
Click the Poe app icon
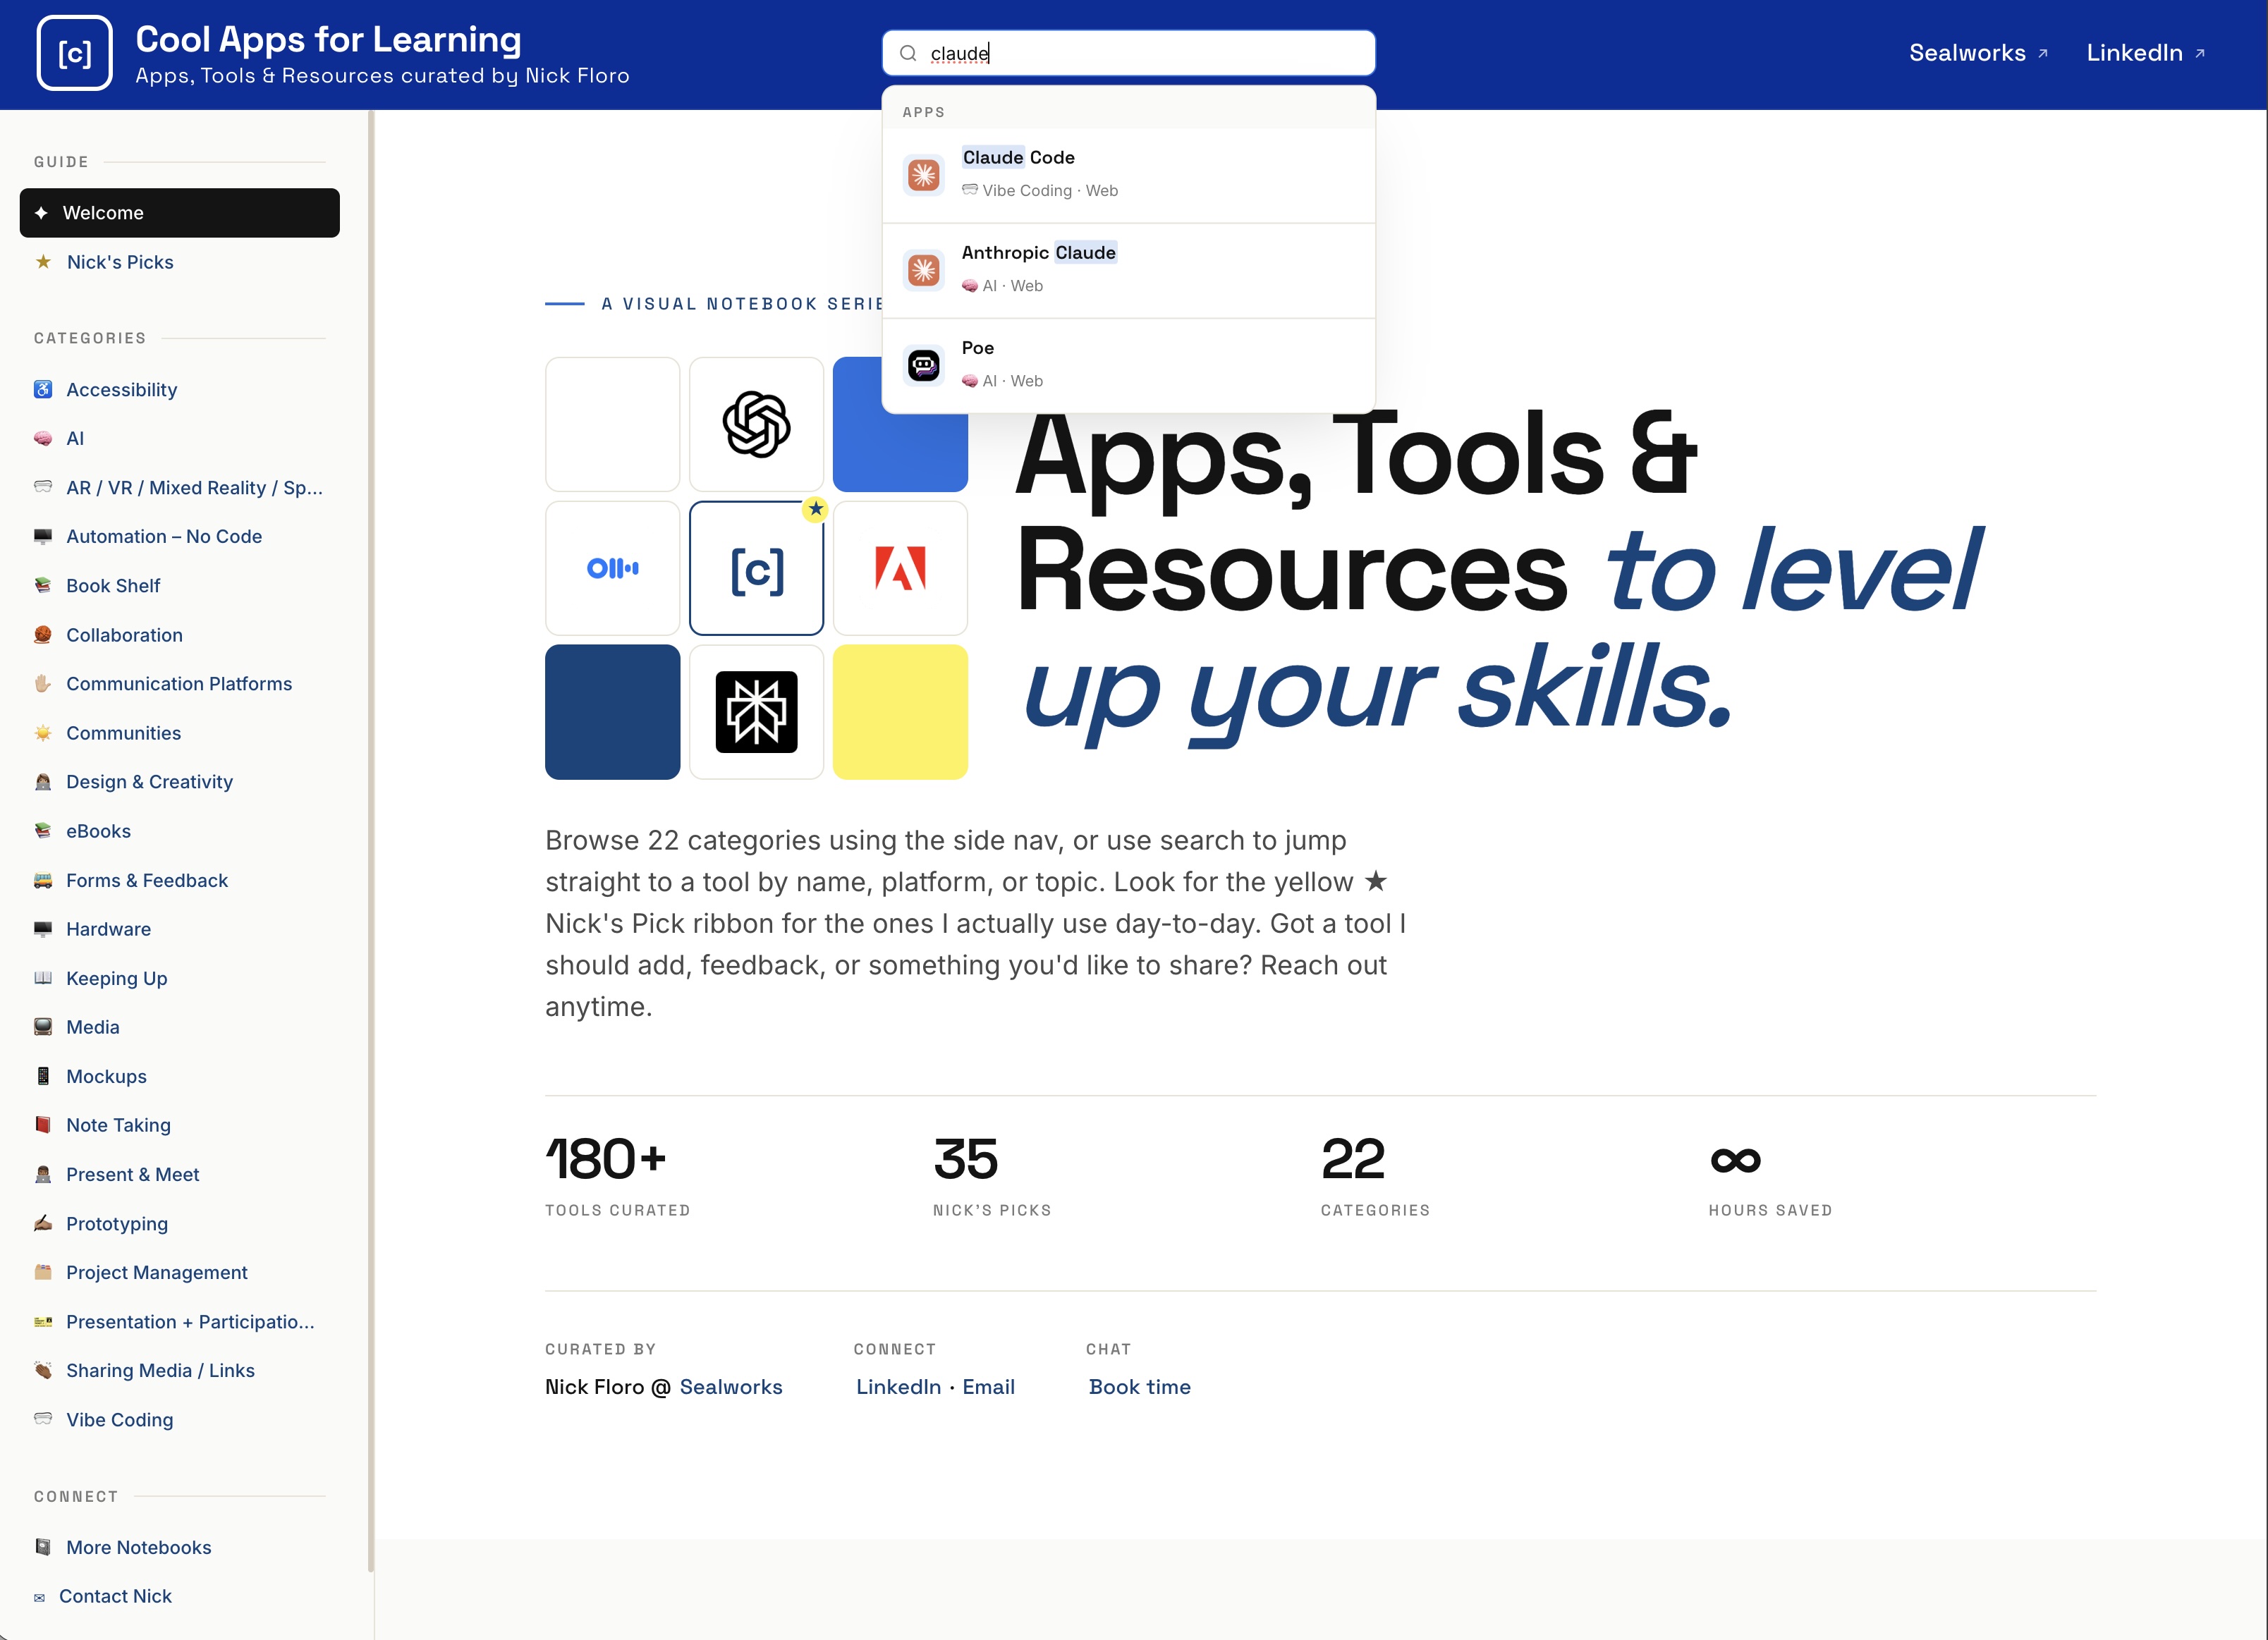click(x=923, y=365)
